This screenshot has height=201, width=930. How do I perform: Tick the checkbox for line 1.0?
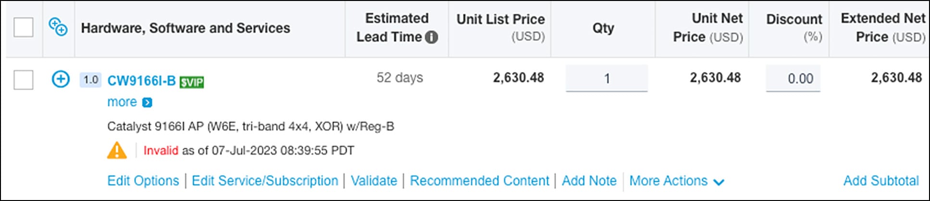(x=24, y=80)
